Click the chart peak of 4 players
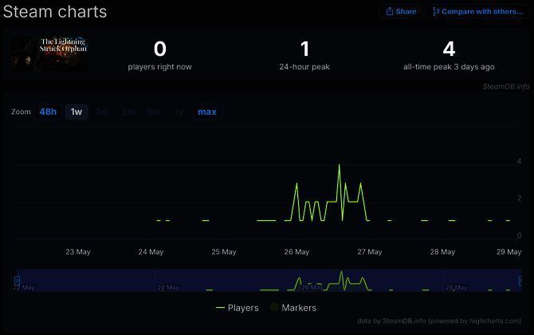The height and width of the screenshot is (335, 534). click(x=340, y=164)
